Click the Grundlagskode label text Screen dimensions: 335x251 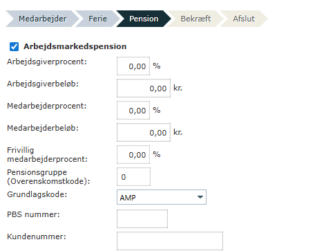(x=37, y=194)
